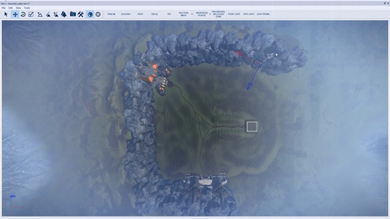Select the white square marker on terrain

[252, 127]
